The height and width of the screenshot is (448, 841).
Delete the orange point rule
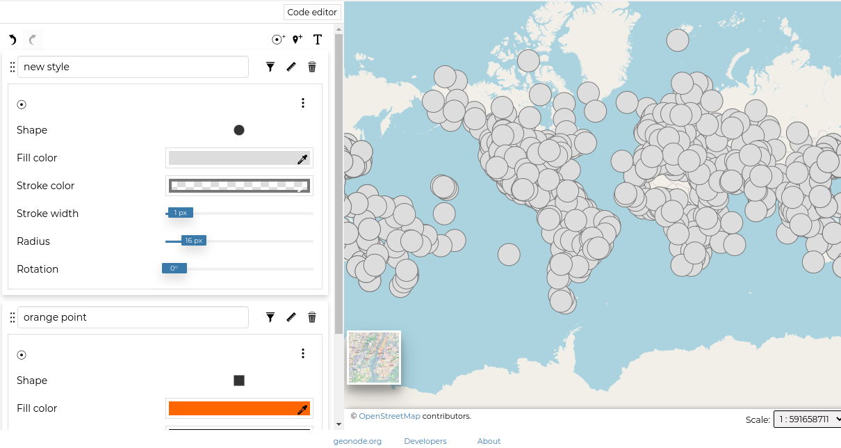coord(312,317)
